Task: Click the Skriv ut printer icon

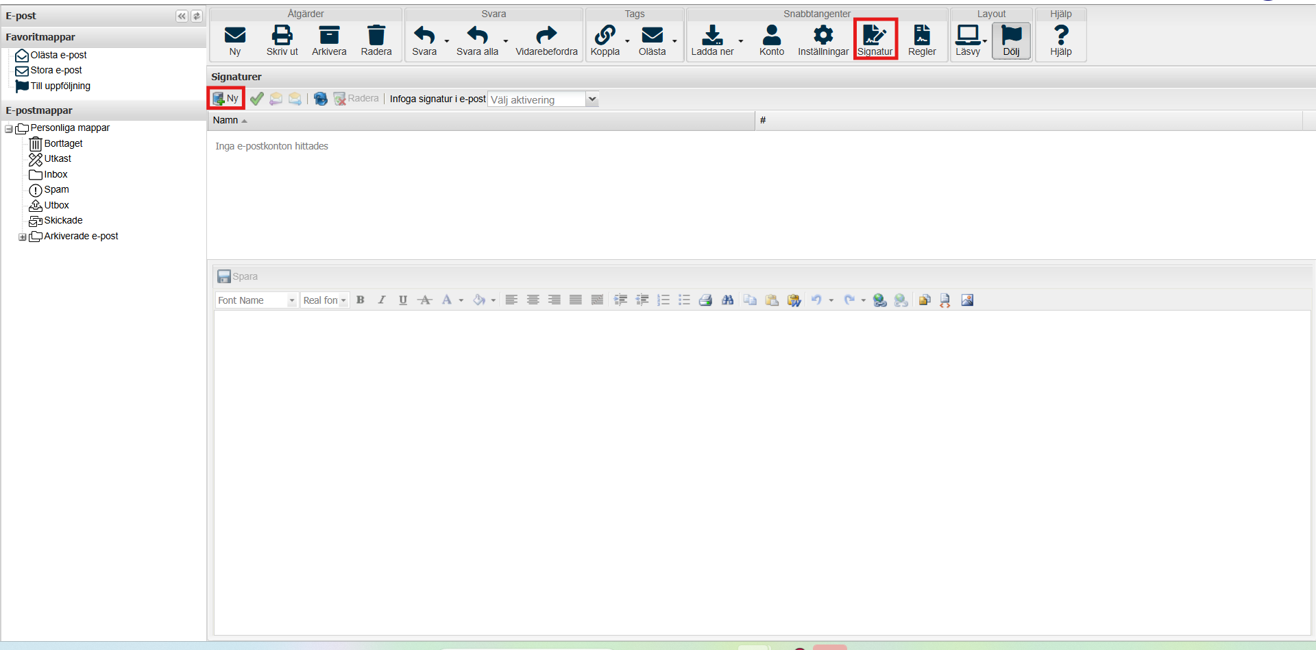Action: coord(282,34)
